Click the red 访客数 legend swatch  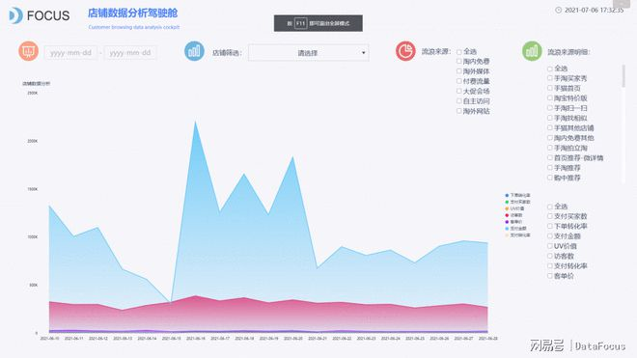[x=507, y=215]
